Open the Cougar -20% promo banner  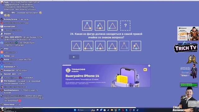point(188,34)
